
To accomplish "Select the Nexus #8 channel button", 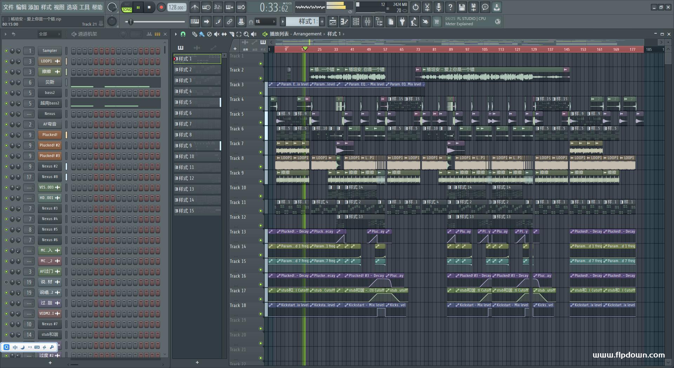I will (49, 177).
